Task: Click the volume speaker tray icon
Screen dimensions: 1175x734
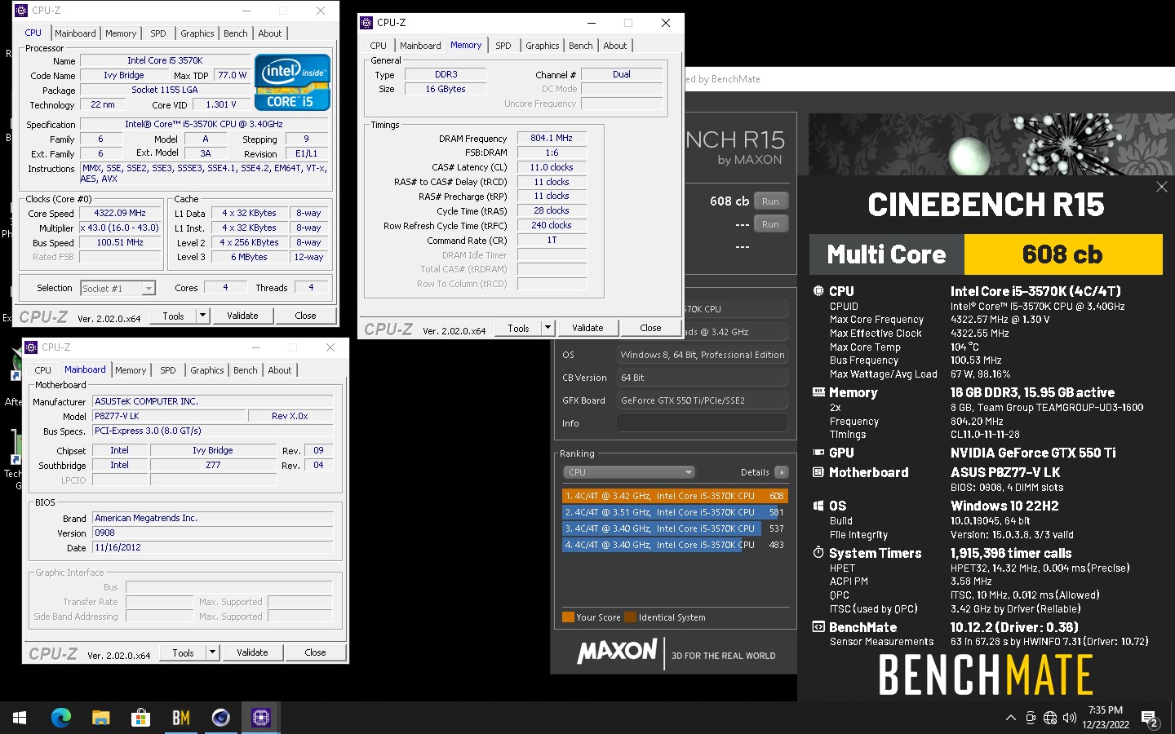Action: coord(1070,718)
